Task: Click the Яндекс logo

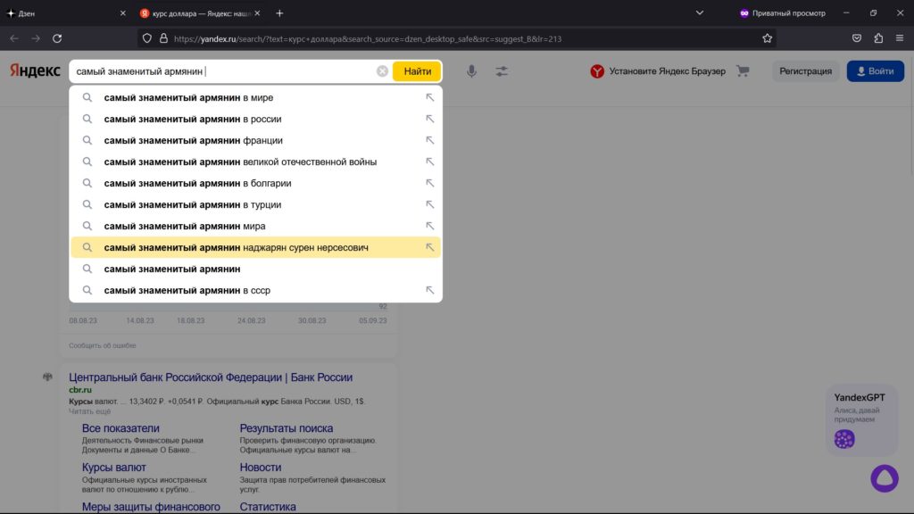Action: click(x=35, y=70)
